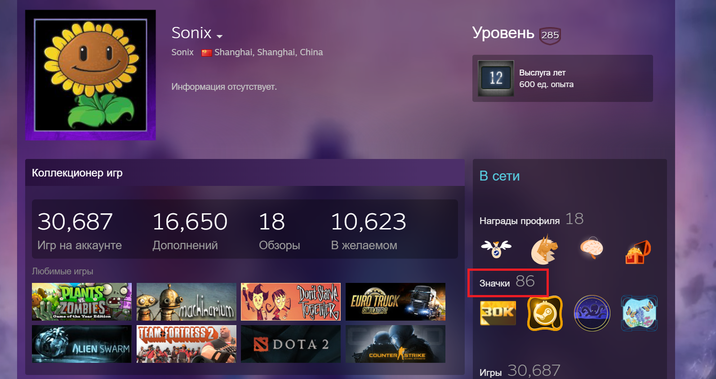Click the level 285 badge icon
Image resolution: width=716 pixels, height=379 pixels.
[550, 35]
